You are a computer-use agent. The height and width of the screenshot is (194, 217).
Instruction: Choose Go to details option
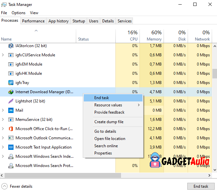[113, 131]
